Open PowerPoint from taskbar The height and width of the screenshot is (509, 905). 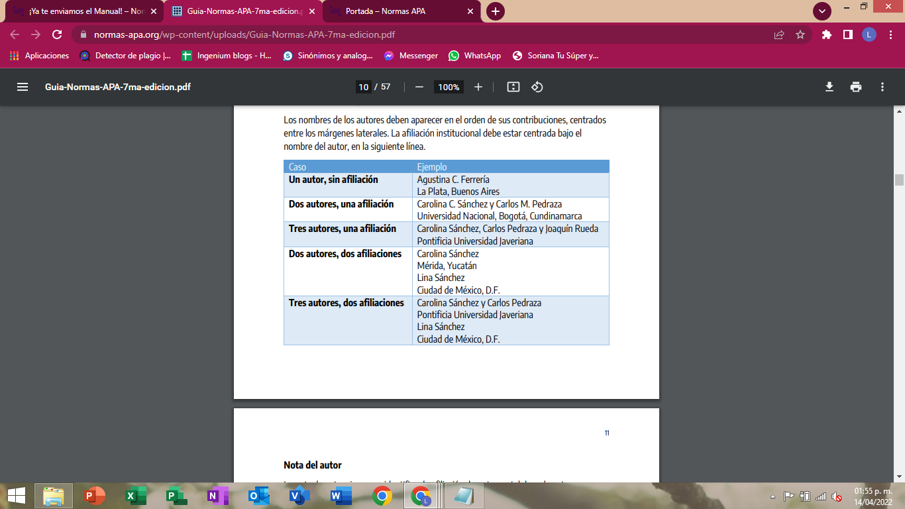tap(95, 496)
